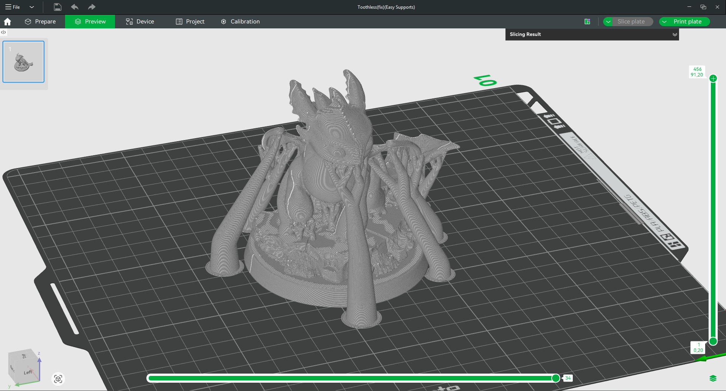
Task: Open the Print plate dropdown arrow
Action: pos(664,22)
